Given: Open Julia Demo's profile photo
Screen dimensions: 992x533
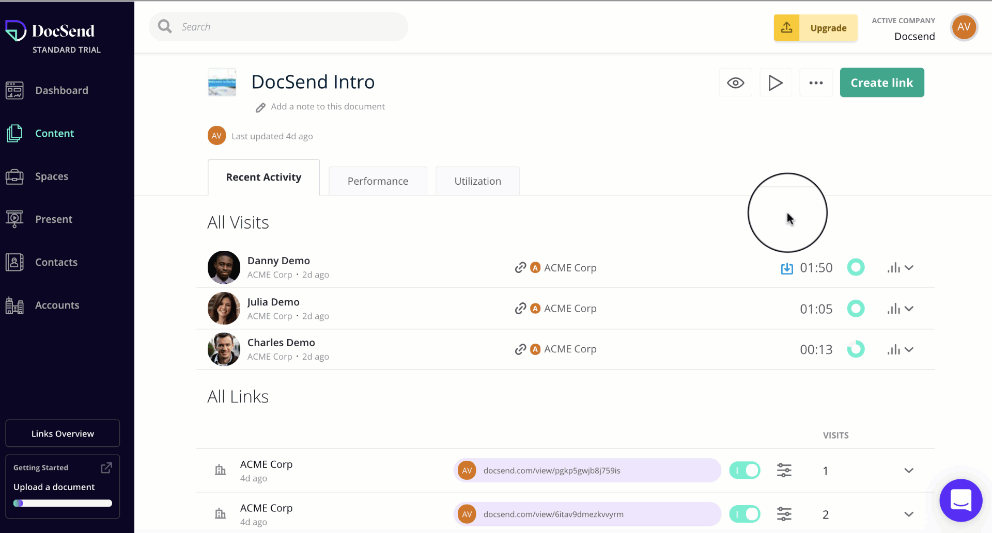Looking at the screenshot, I should 224,308.
